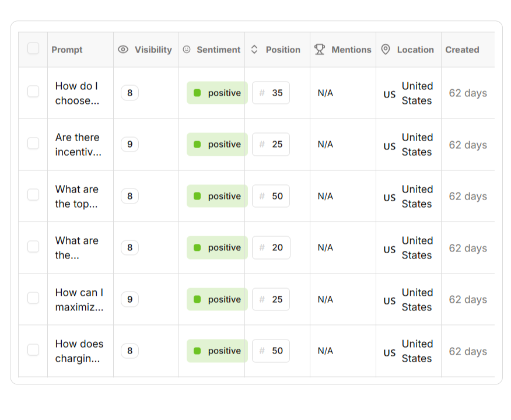Select the 'Are there incentiv...' row checkbox

33,143
